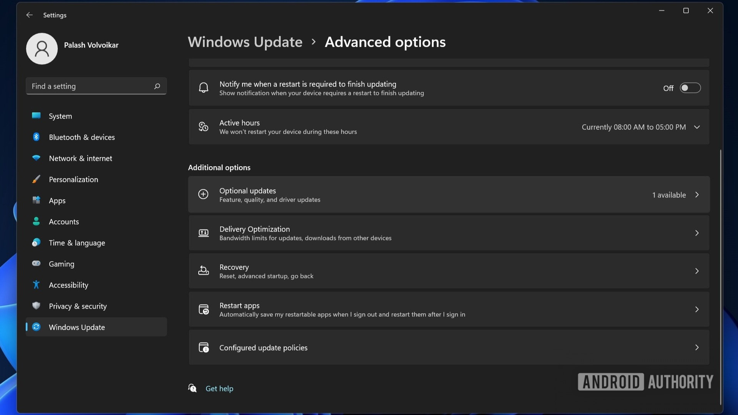Click the Windows Update sidebar icon
Screen dimensions: 738x415
point(36,327)
